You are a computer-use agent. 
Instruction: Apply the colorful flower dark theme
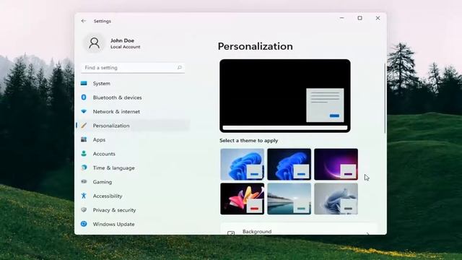243,199
